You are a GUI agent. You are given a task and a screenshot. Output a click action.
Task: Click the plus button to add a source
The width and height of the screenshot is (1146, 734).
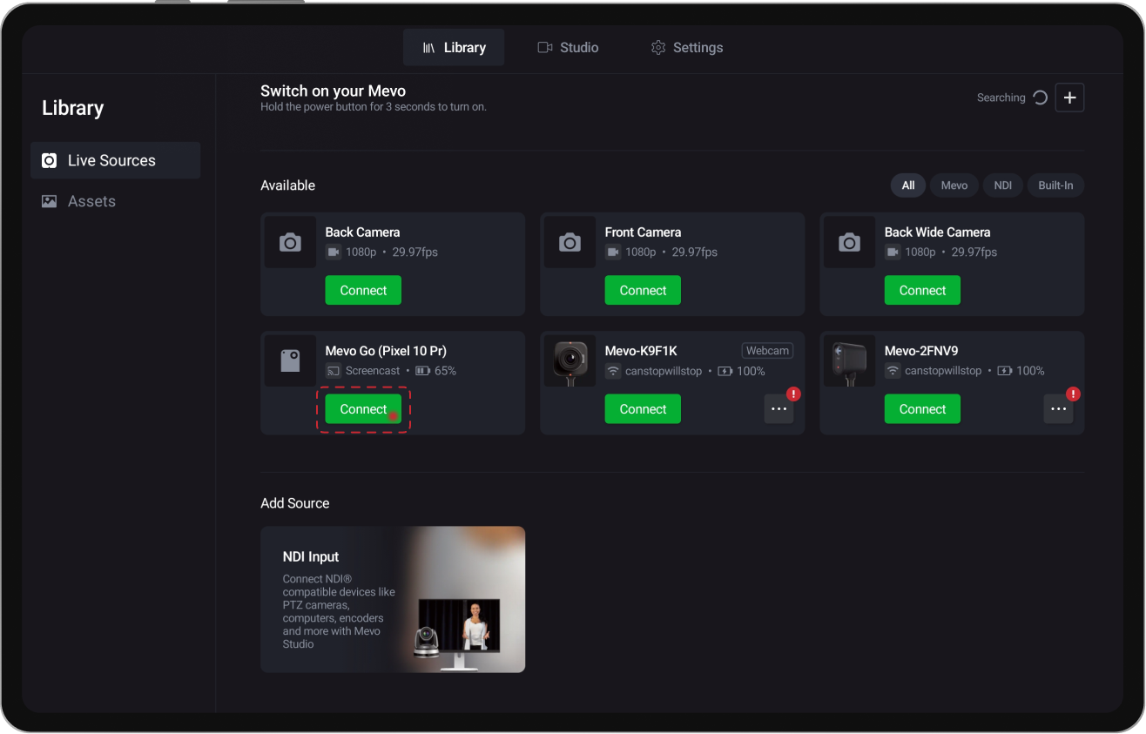pos(1069,98)
